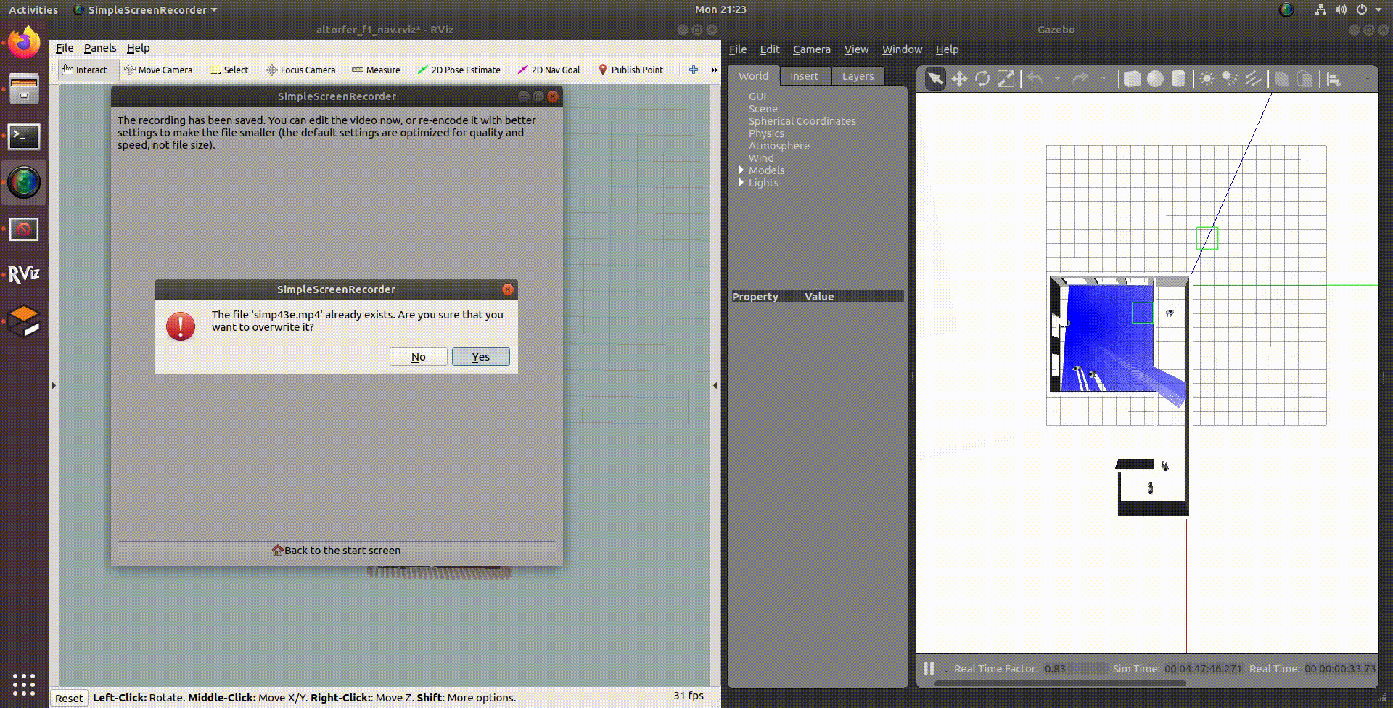The image size is (1393, 708).
Task: Click the Gazebo bottom horizontal scrollbar
Action: 1060,683
